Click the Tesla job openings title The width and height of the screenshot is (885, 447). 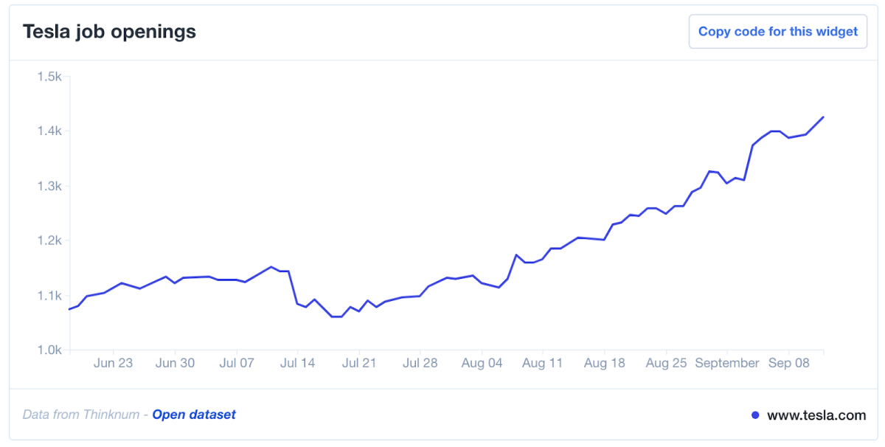(x=109, y=32)
